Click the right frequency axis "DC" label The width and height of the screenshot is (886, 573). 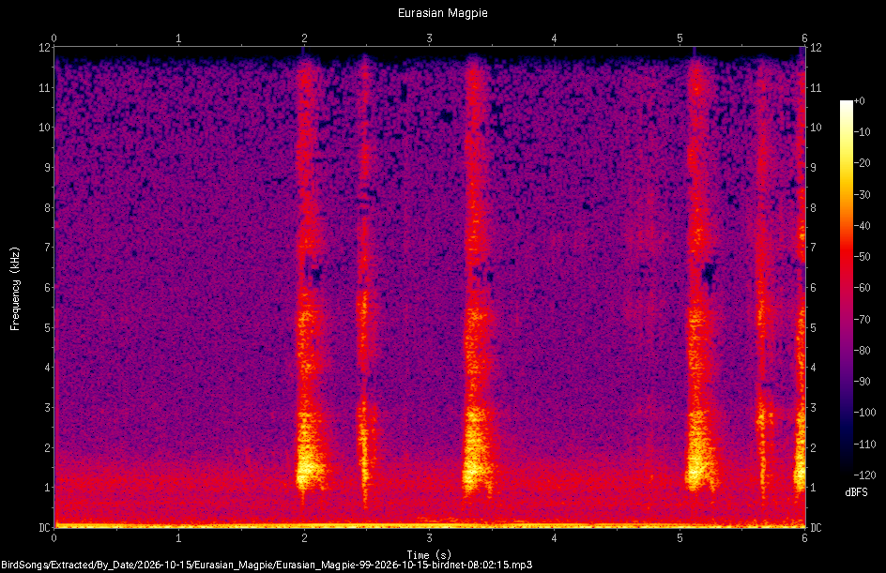tap(816, 528)
